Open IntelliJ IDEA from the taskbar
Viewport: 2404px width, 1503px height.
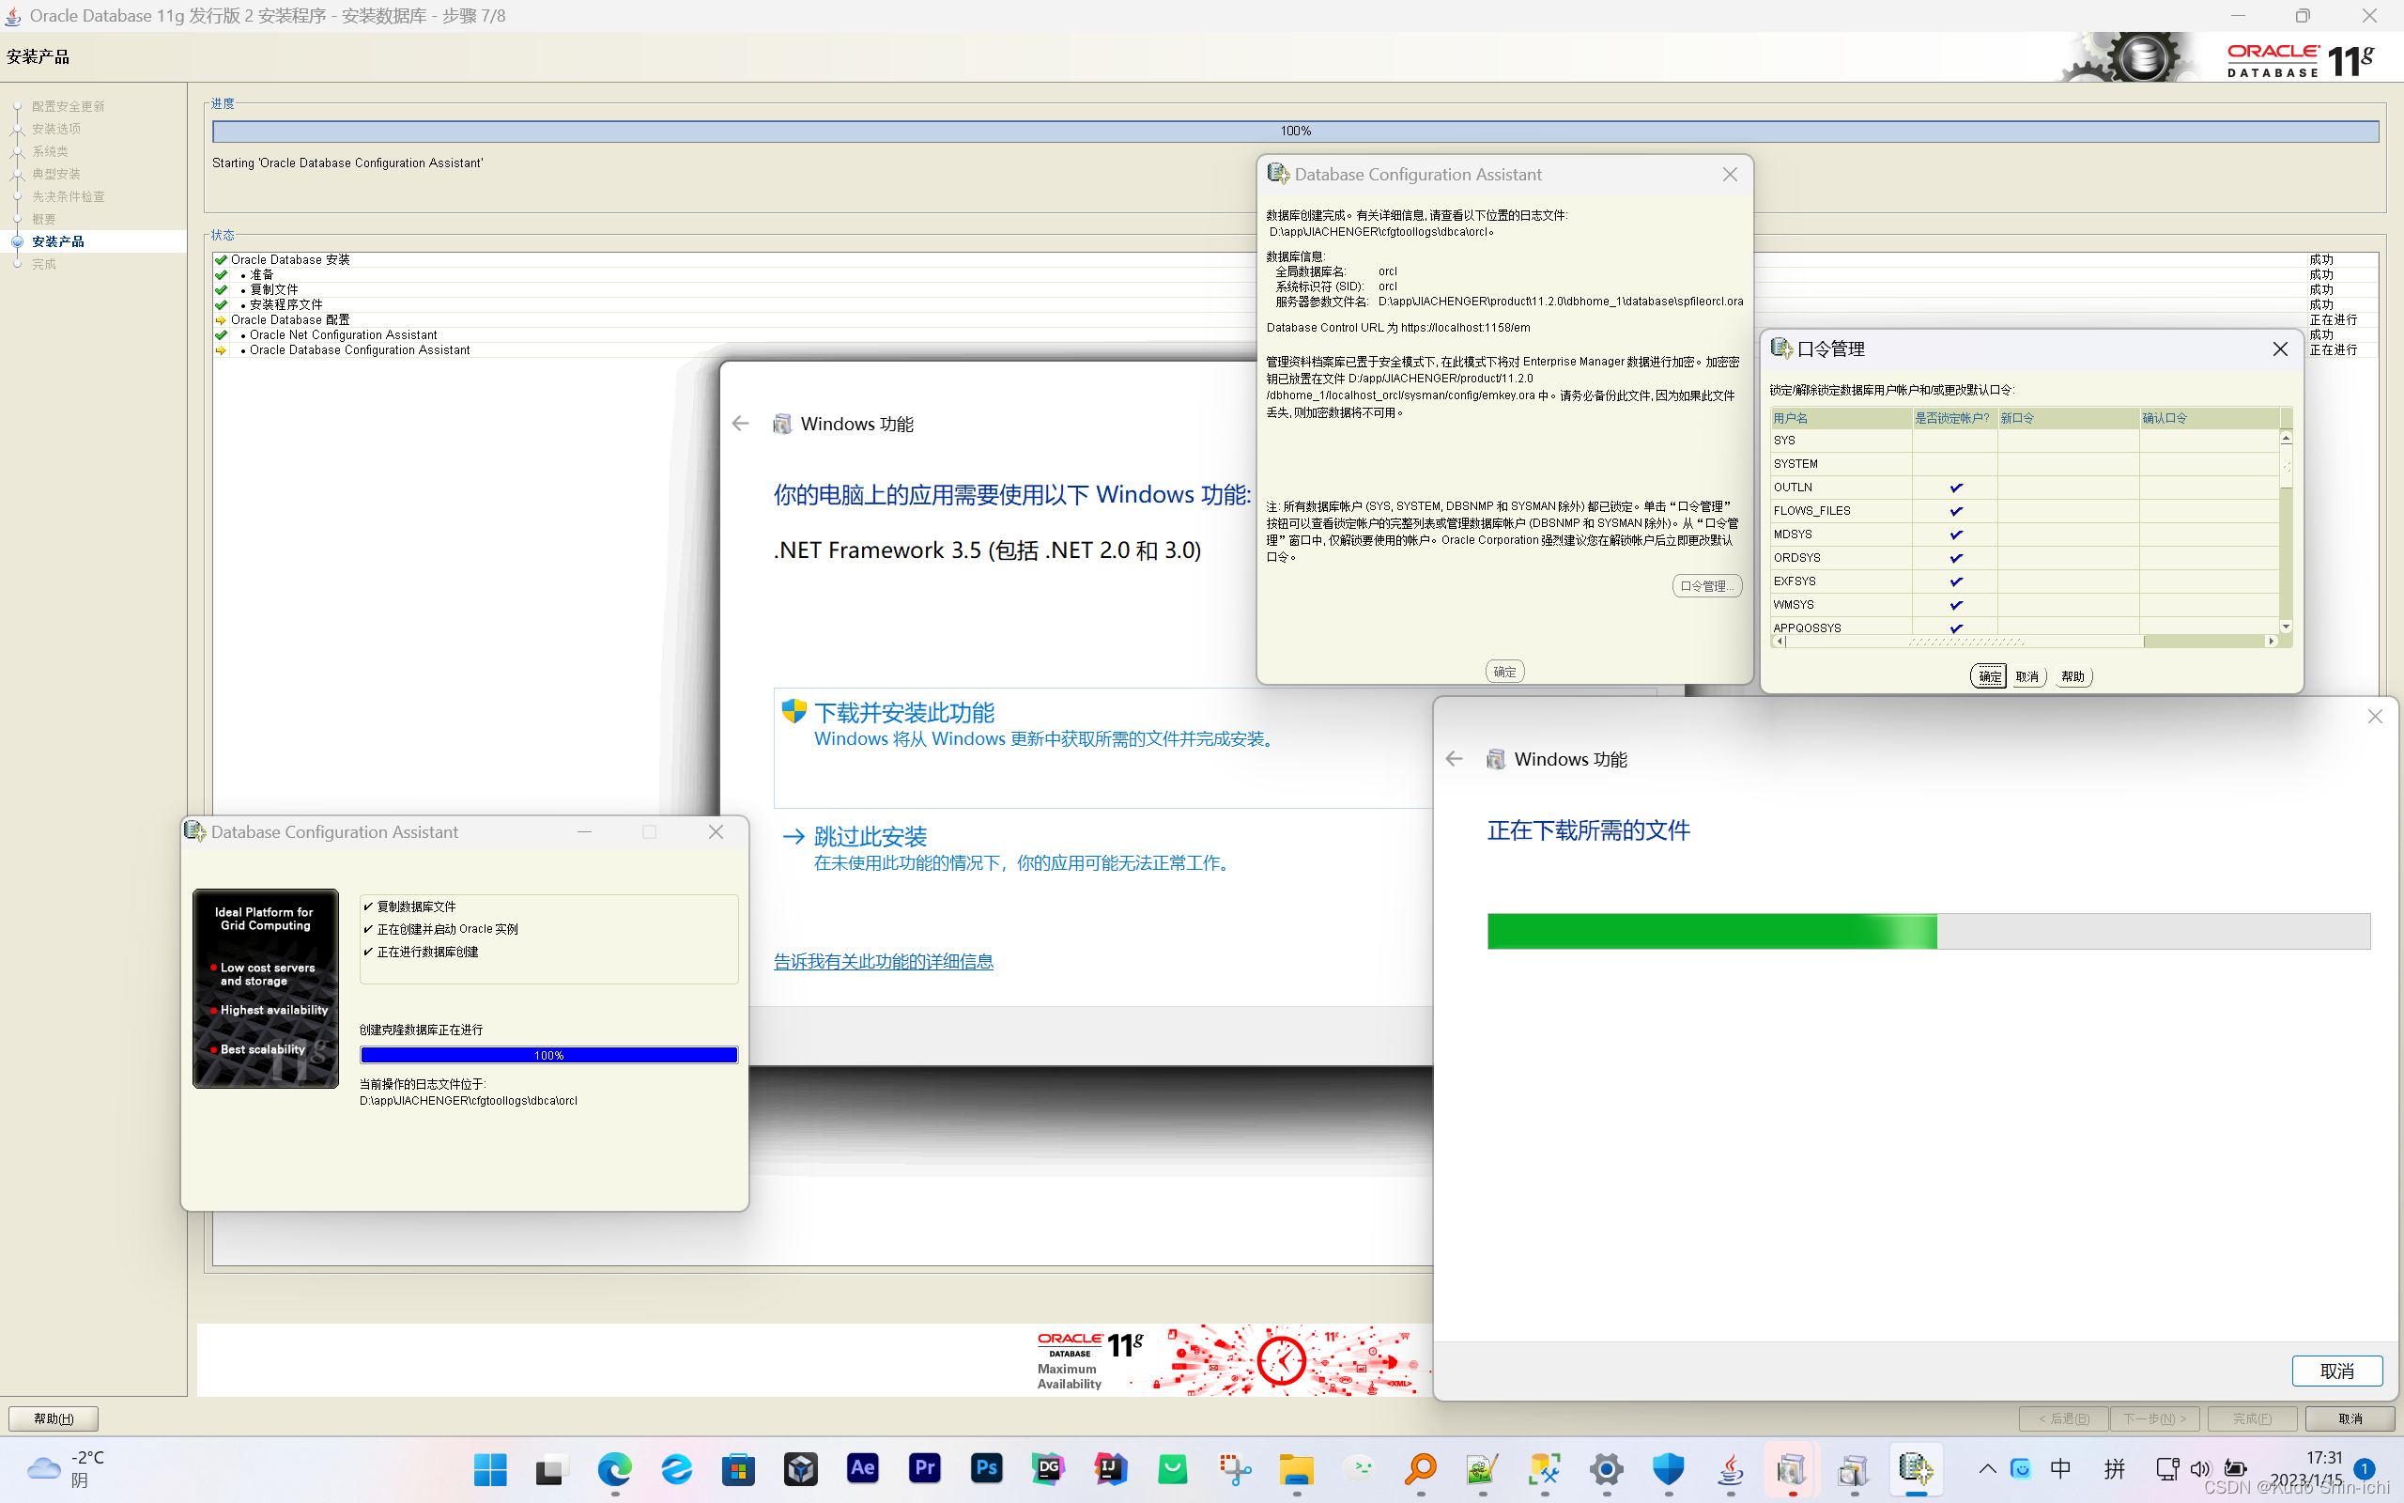pyautogui.click(x=1111, y=1468)
